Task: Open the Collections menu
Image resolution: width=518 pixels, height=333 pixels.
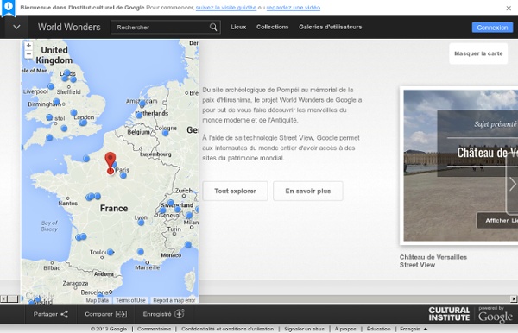Action: click(273, 27)
